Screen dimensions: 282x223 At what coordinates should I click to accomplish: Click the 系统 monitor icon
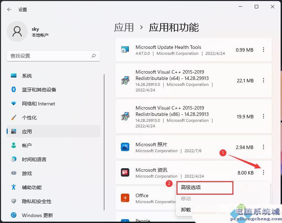tap(14, 75)
